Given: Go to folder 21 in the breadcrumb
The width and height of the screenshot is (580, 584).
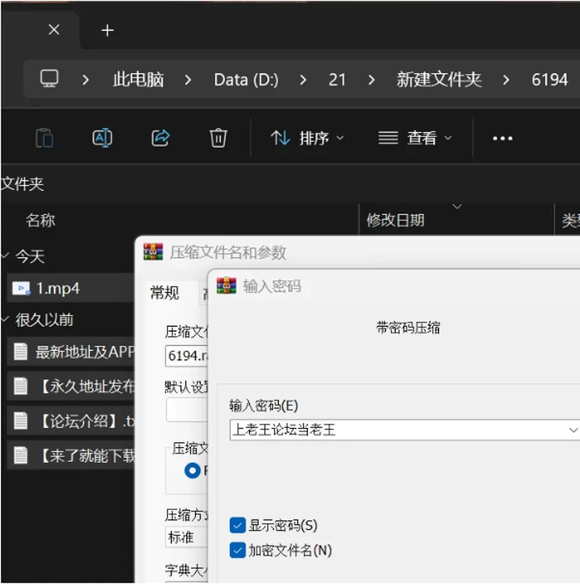Looking at the screenshot, I should 337,80.
